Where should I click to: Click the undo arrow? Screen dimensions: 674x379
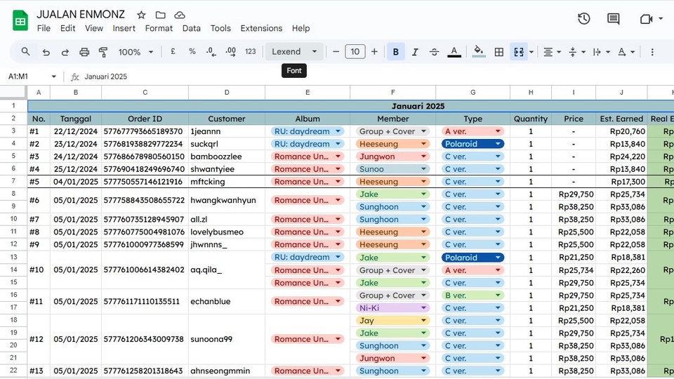pyautogui.click(x=46, y=52)
